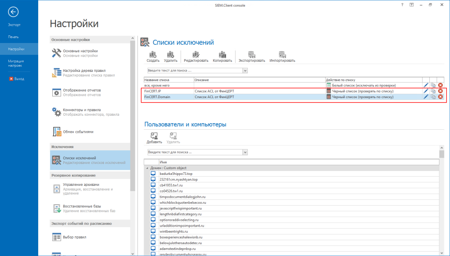Open Управление архивами section

(x=81, y=185)
